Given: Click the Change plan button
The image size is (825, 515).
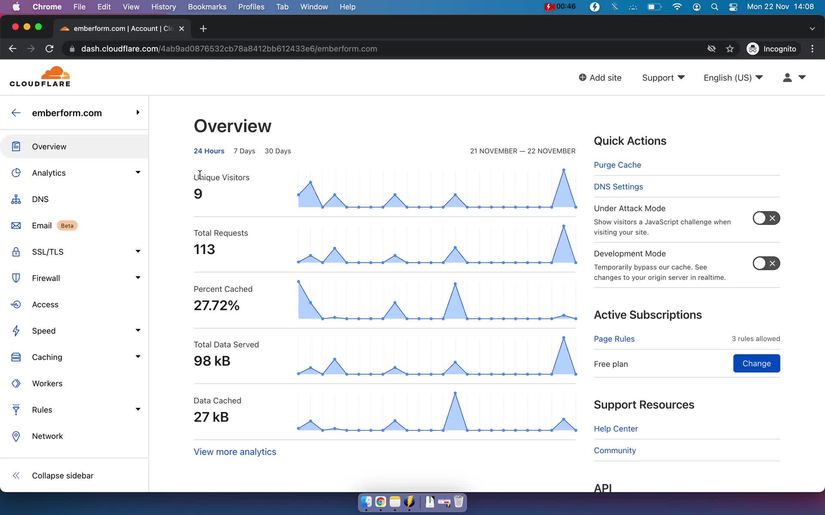Looking at the screenshot, I should 757,363.
